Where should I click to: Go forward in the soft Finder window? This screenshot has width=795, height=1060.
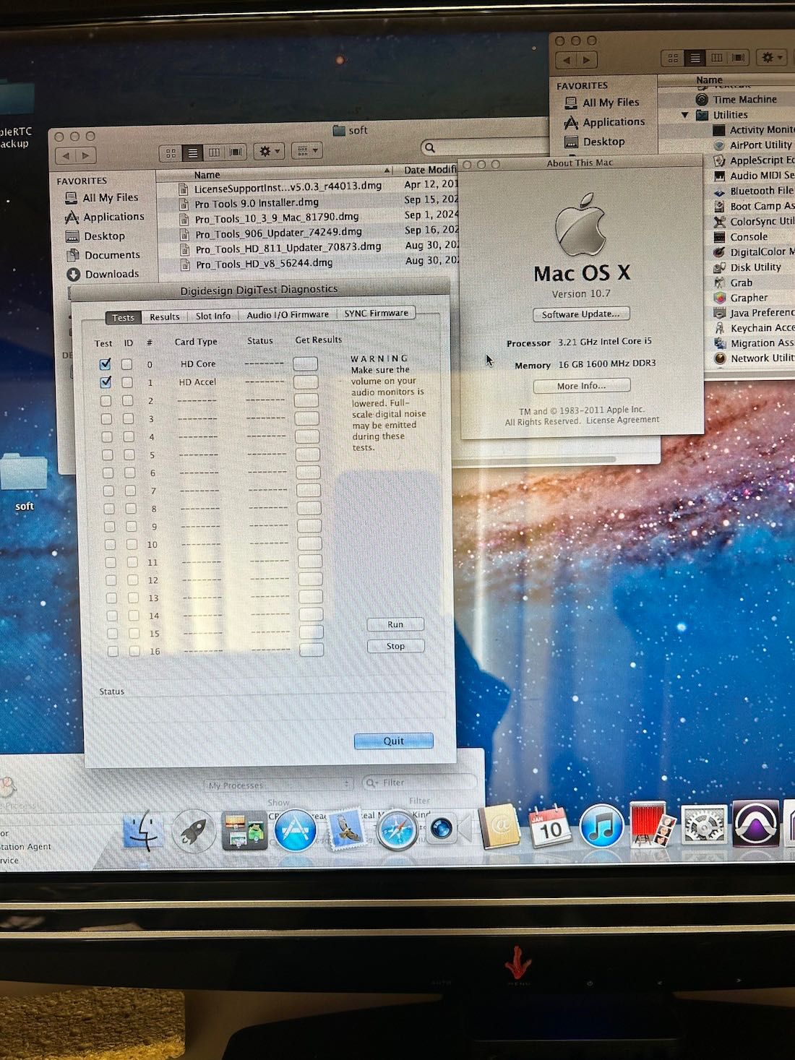(x=86, y=155)
